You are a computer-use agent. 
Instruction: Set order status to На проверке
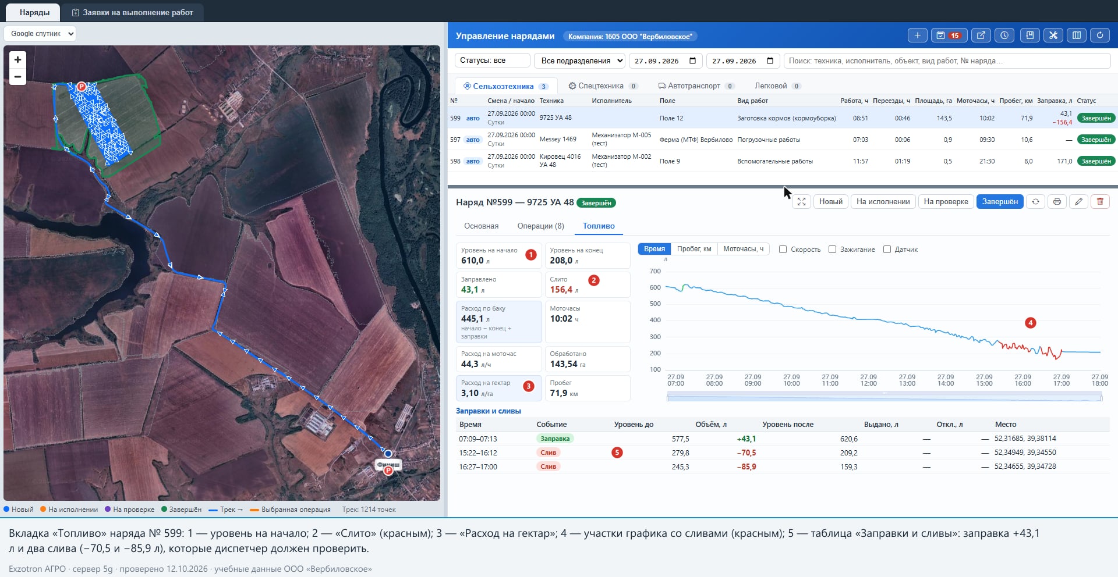coord(946,202)
